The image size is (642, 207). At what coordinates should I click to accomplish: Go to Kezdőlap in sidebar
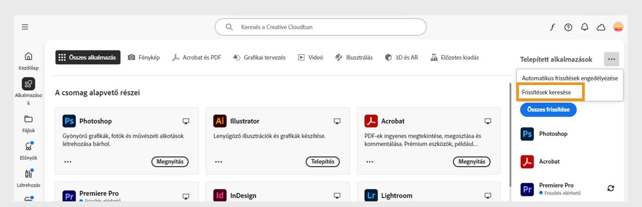point(28,61)
